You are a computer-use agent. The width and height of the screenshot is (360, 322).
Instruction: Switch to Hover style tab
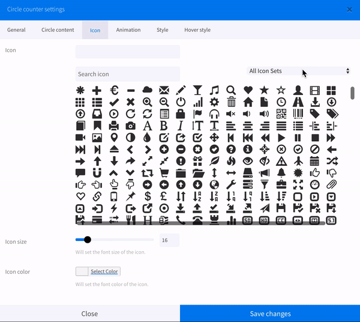coord(197,30)
